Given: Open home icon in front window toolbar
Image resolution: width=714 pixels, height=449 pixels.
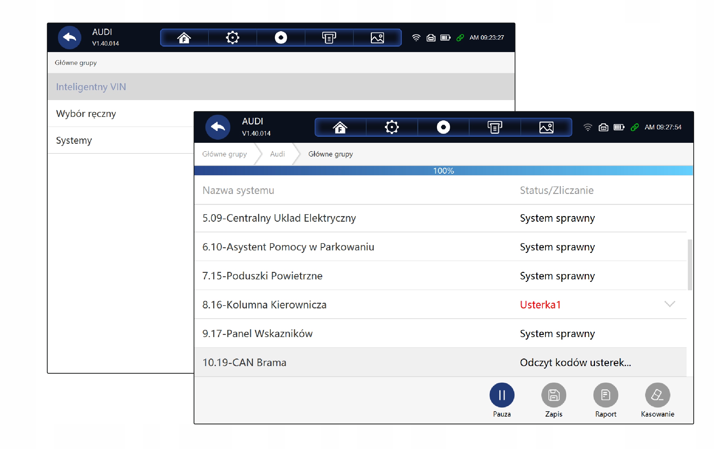Looking at the screenshot, I should 340,127.
